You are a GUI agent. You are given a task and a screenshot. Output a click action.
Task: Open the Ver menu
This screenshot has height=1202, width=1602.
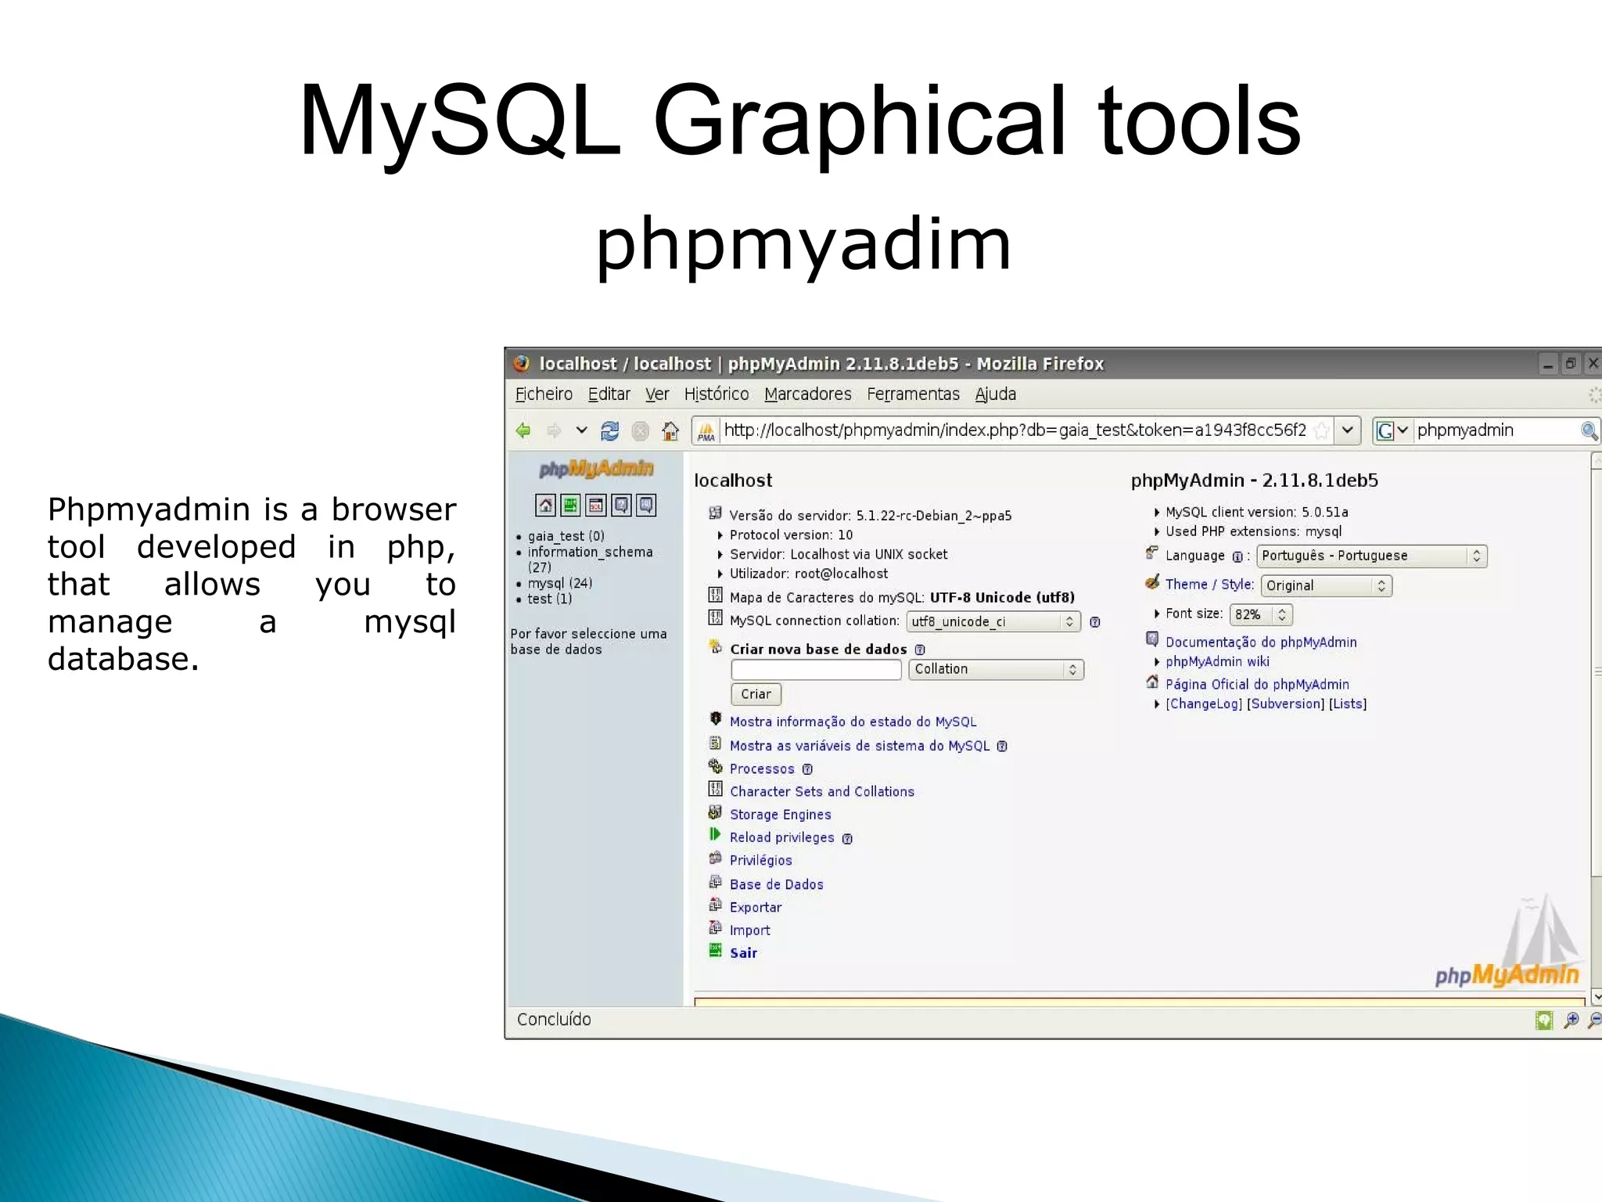[x=657, y=394]
